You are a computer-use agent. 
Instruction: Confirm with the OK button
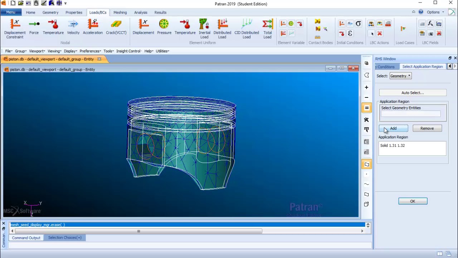413,201
